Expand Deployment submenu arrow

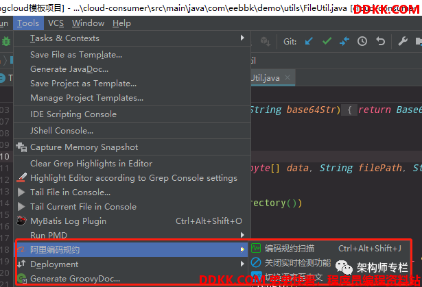tap(242, 264)
